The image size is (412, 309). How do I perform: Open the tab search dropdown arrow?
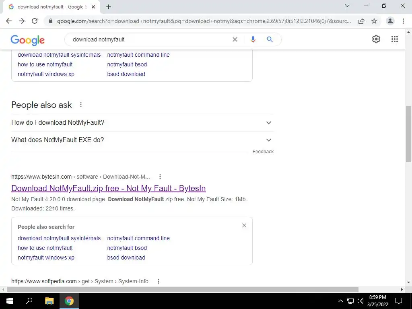tap(347, 6)
